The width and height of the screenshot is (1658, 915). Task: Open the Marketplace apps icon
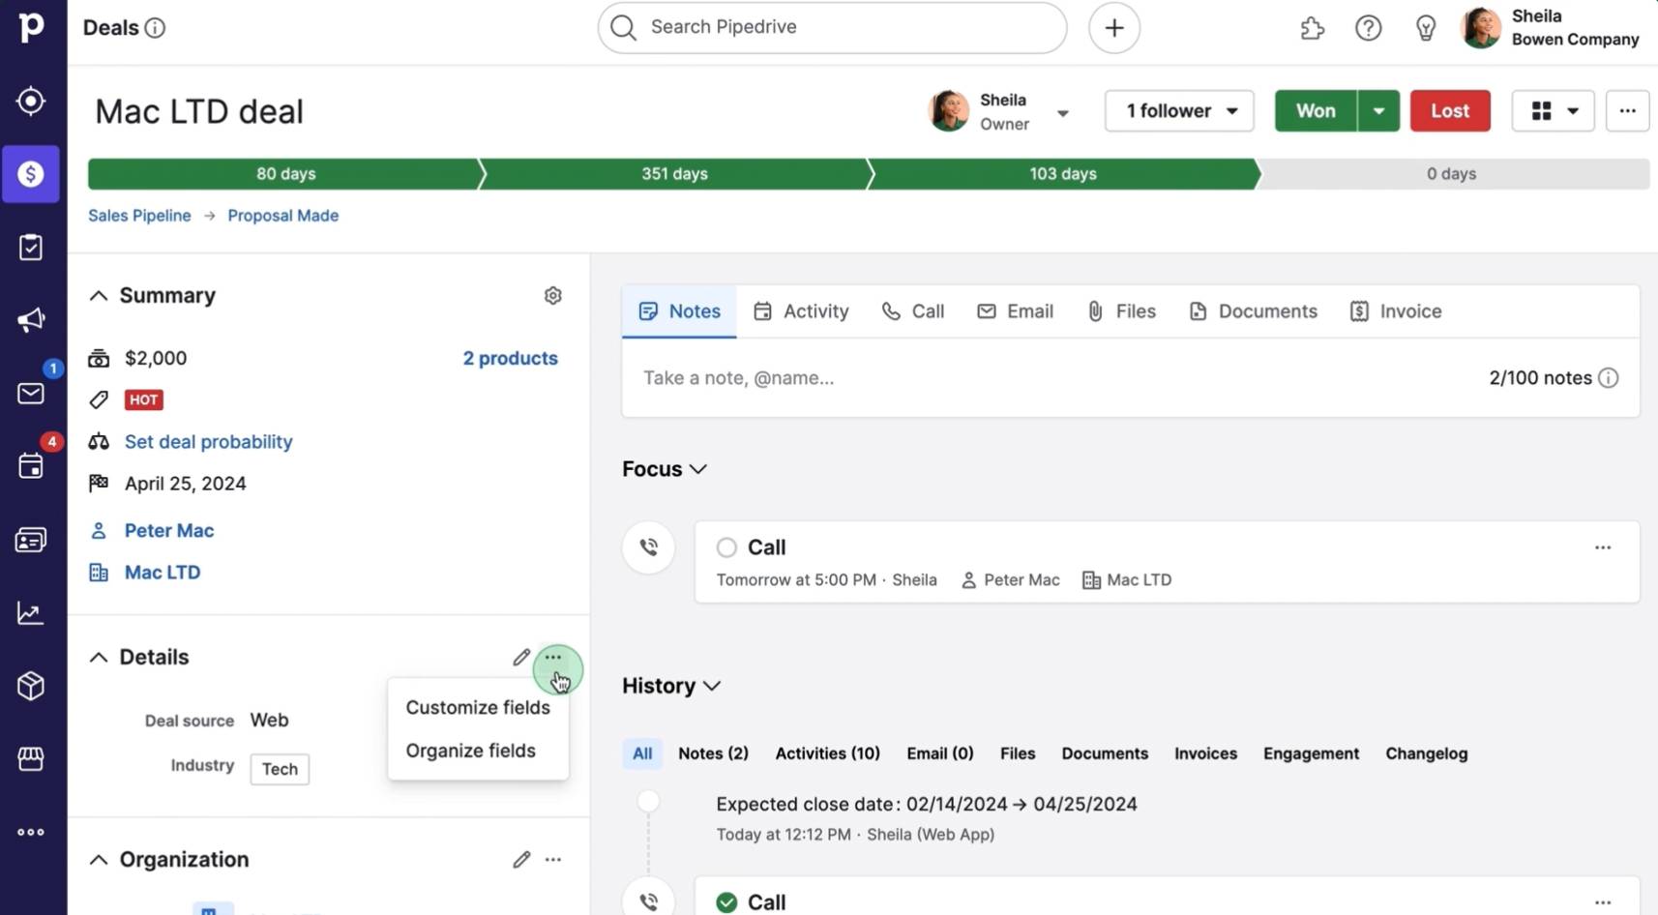coord(1312,27)
